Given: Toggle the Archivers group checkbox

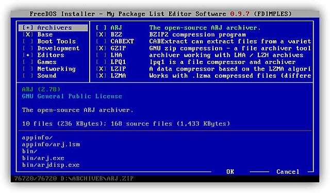Looking at the screenshot, I should [28, 28].
